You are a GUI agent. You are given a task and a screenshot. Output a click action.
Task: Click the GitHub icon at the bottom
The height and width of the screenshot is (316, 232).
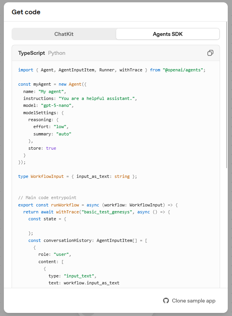click(x=166, y=301)
